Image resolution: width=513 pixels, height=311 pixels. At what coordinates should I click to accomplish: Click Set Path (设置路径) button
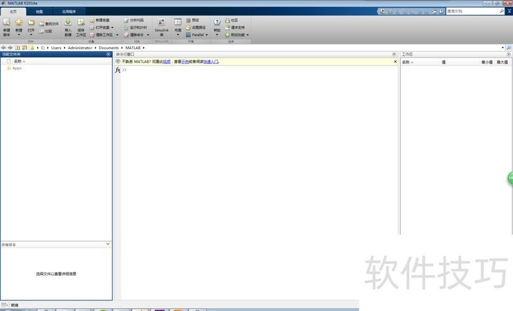[196, 28]
